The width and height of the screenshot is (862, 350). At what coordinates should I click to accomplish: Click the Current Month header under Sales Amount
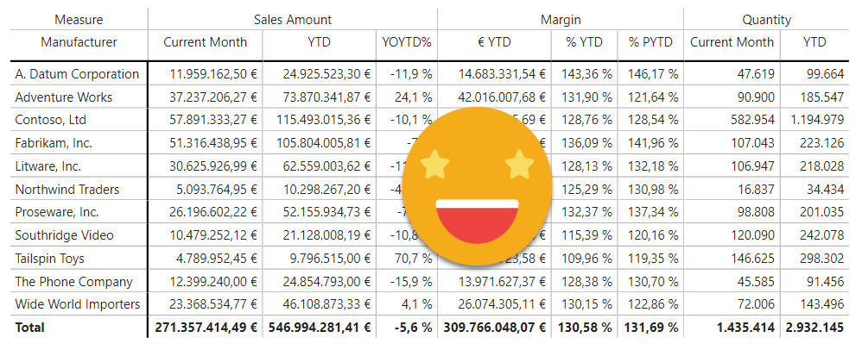coord(206,41)
